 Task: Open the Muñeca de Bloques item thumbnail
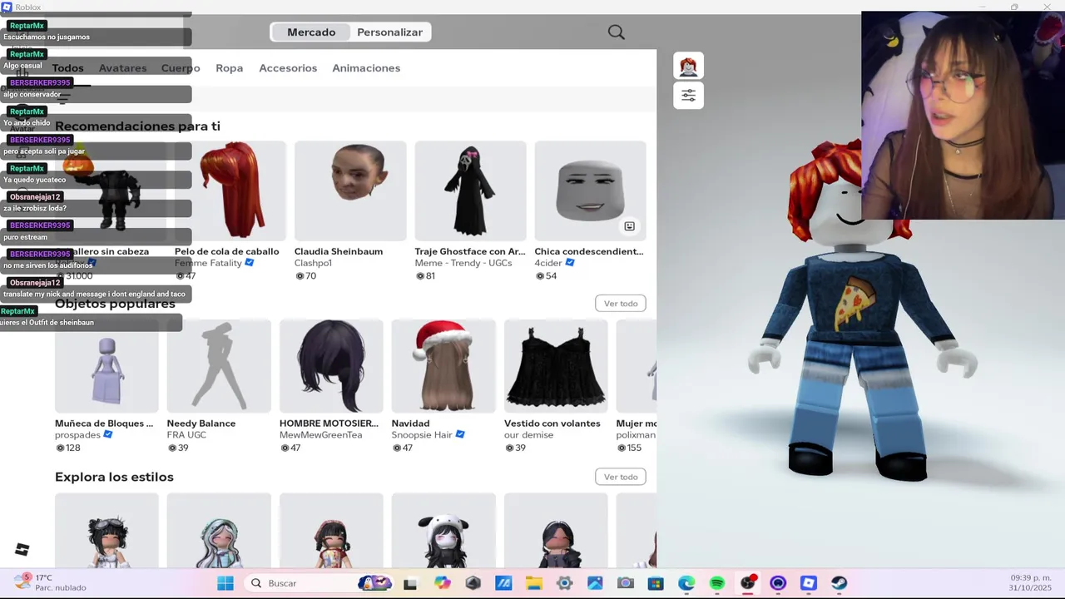coord(106,366)
